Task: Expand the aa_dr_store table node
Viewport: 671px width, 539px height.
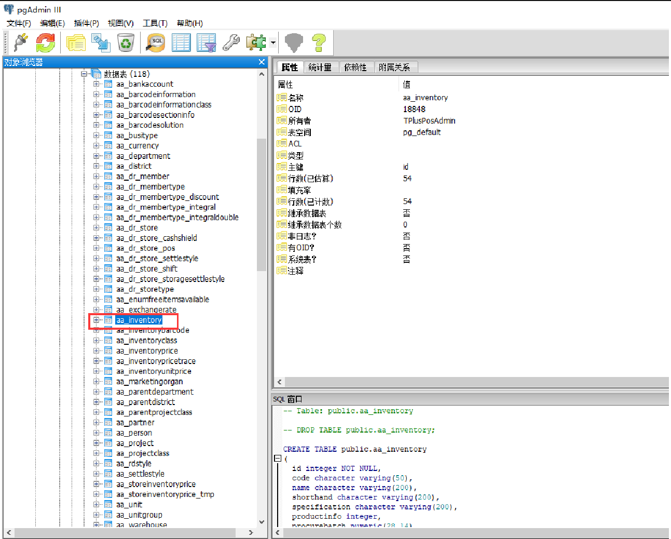Action: pos(96,227)
